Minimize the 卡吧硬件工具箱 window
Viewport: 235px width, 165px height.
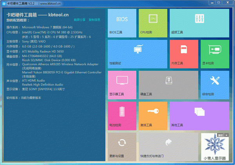pyautogui.click(x=212, y=3)
